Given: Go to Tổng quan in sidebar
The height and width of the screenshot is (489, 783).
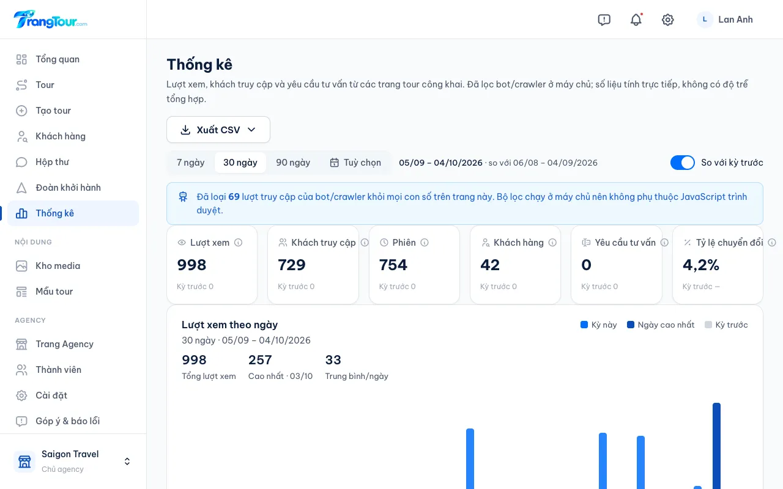Looking at the screenshot, I should tap(73, 59).
